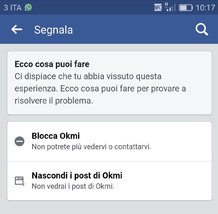The image size is (218, 214).
Task: Tap the "Ci dispiace" explanation paragraph
Action: (x=88, y=77)
